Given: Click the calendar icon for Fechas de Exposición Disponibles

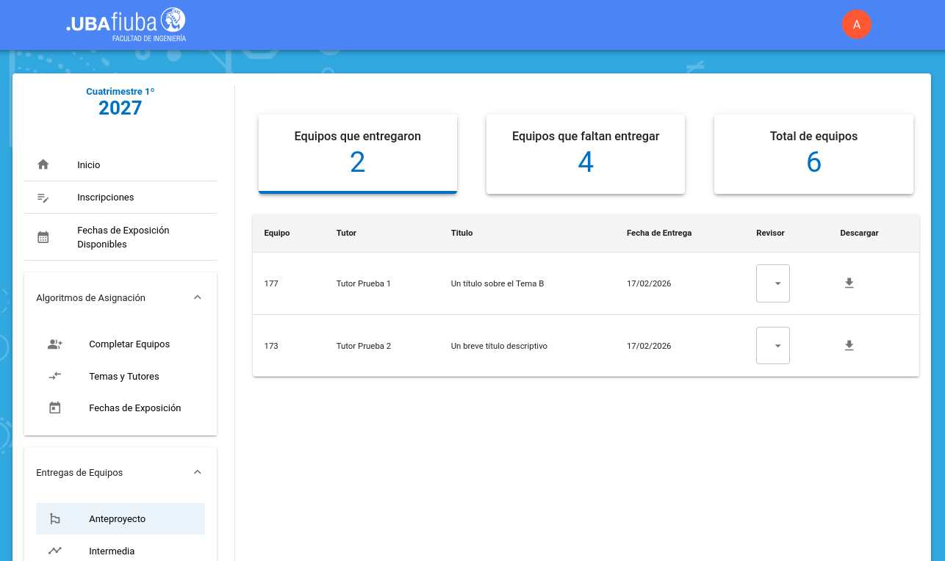Looking at the screenshot, I should coord(43,237).
